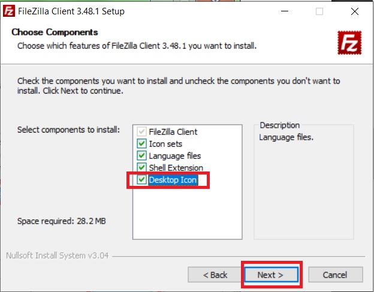This screenshot has width=374, height=292.
Task: Minimize the setup window
Action: click(285, 11)
